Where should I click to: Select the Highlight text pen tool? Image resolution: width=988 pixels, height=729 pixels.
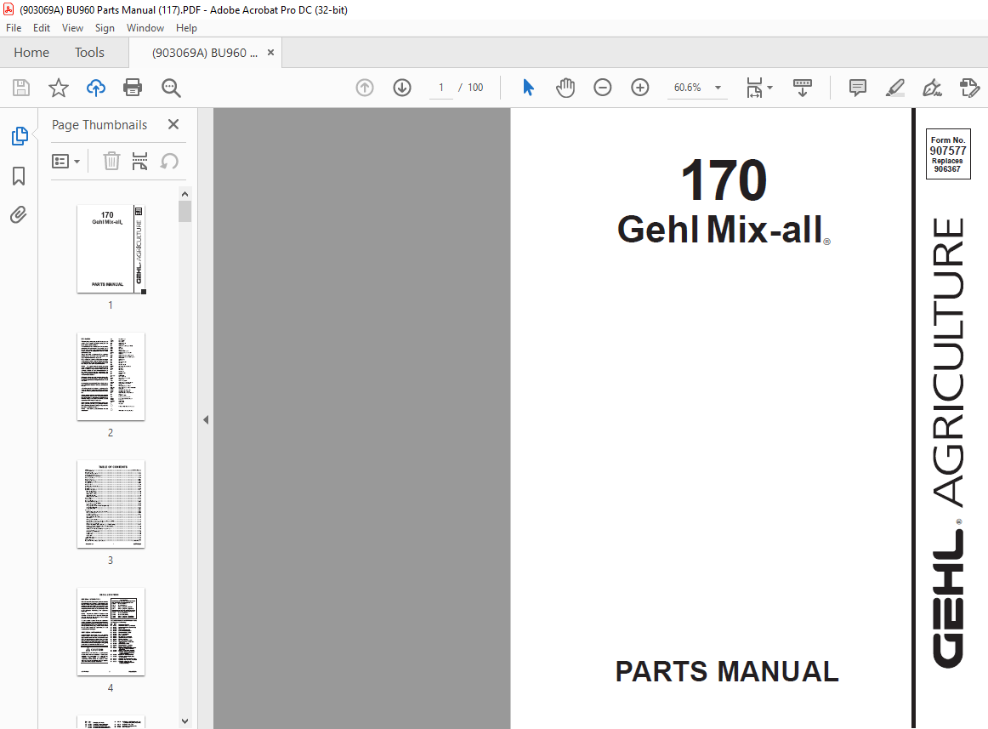point(894,88)
